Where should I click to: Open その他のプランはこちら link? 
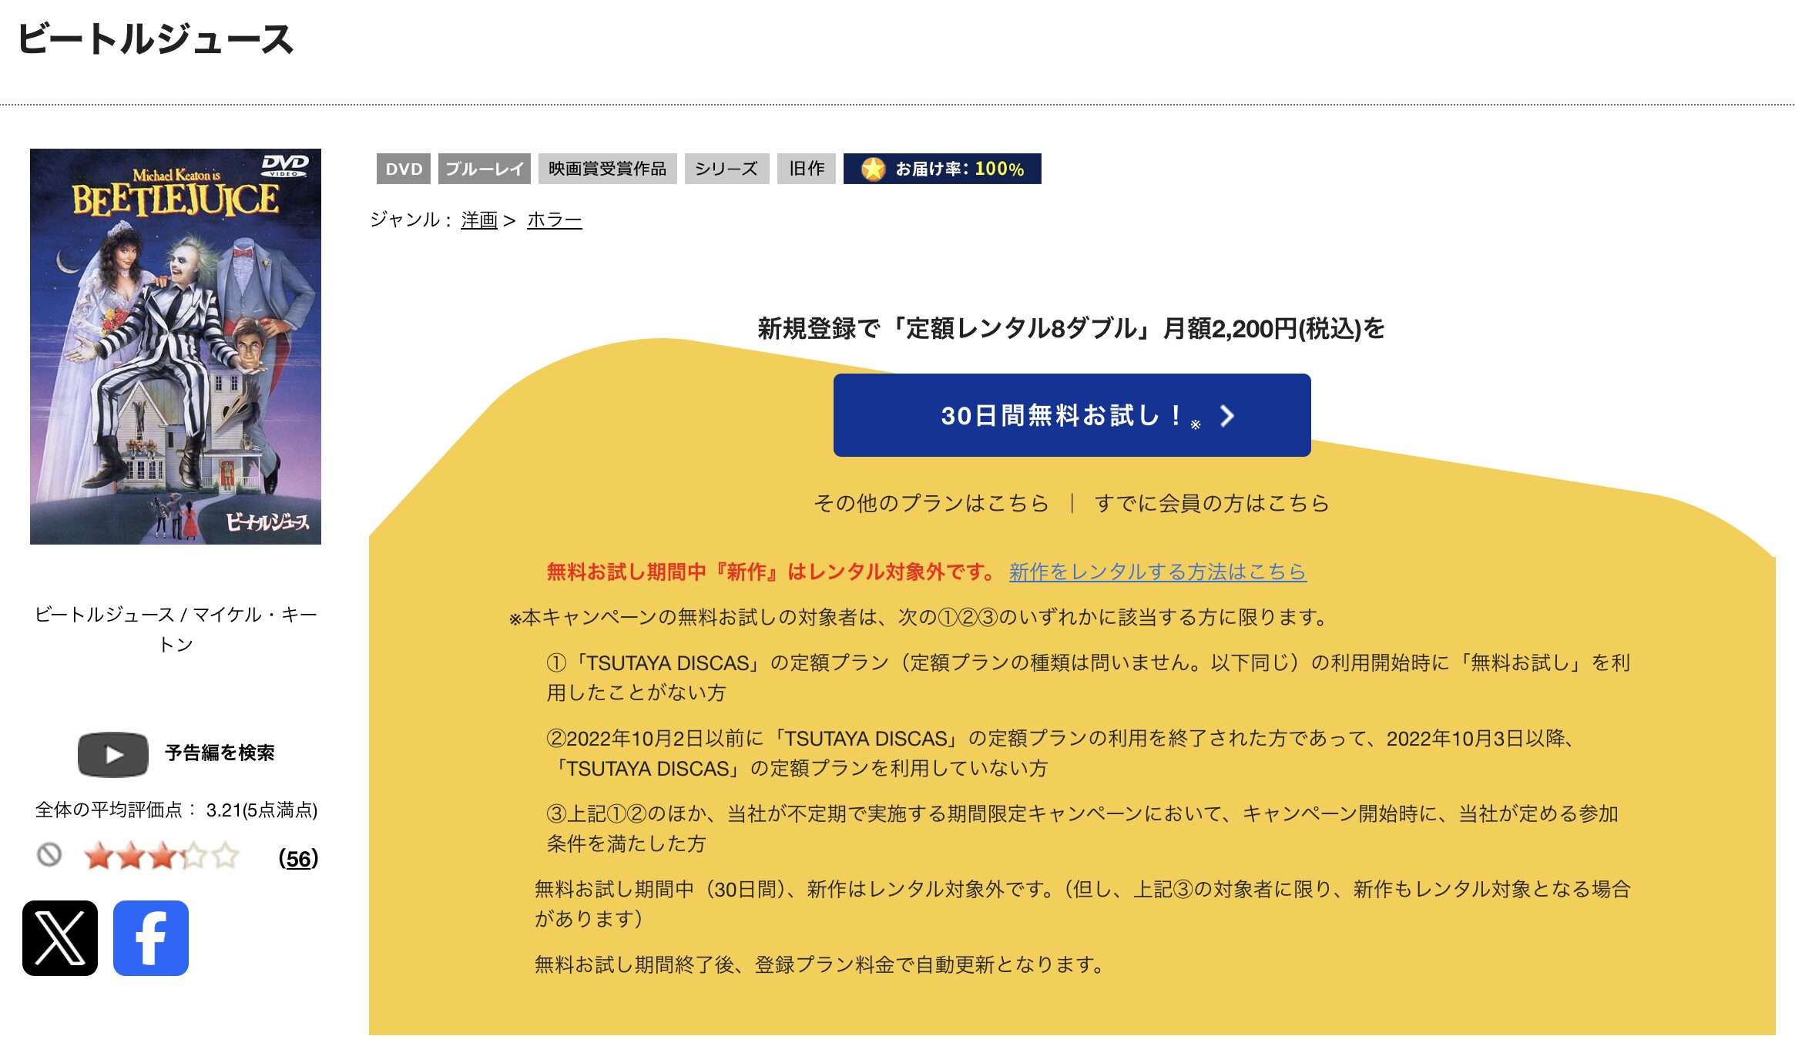(x=931, y=503)
